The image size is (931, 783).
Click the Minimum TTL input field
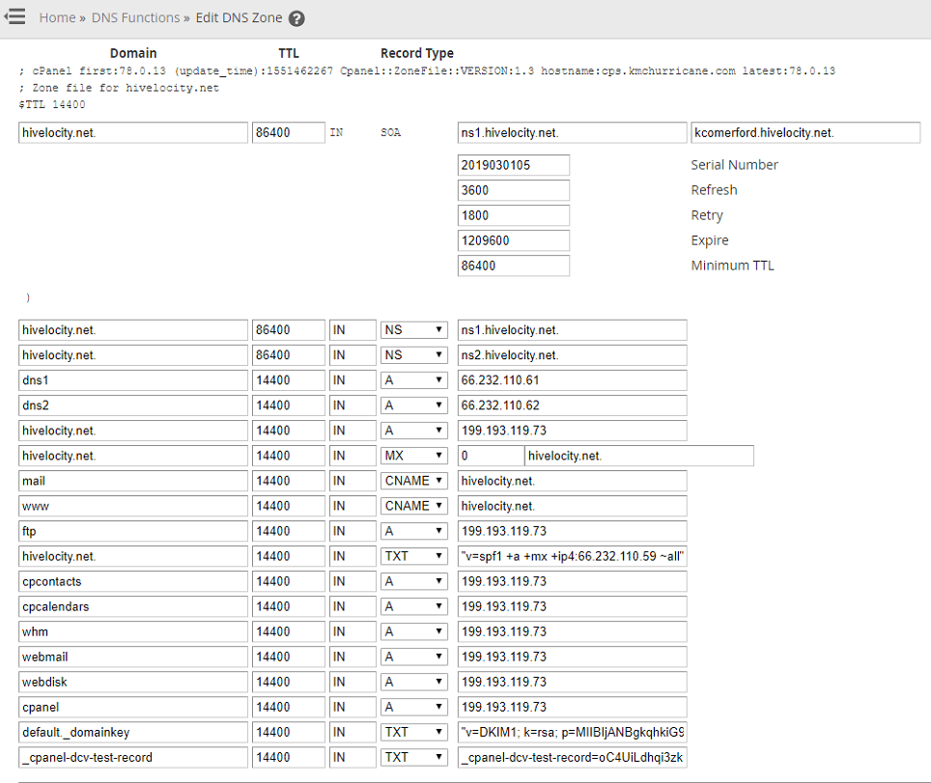pyautogui.click(x=513, y=266)
